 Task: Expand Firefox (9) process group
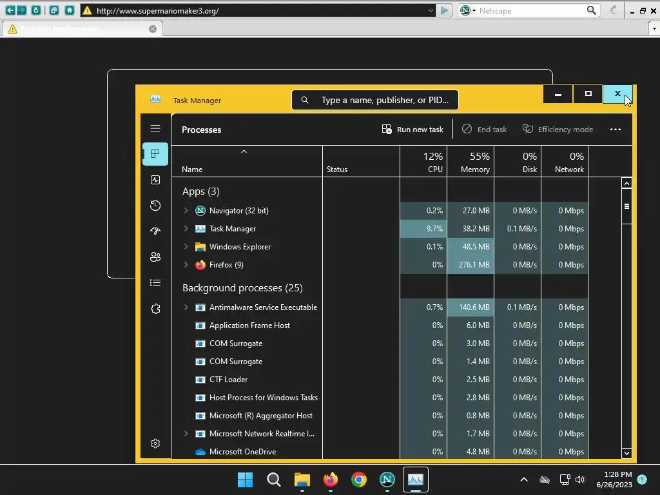pos(186,265)
